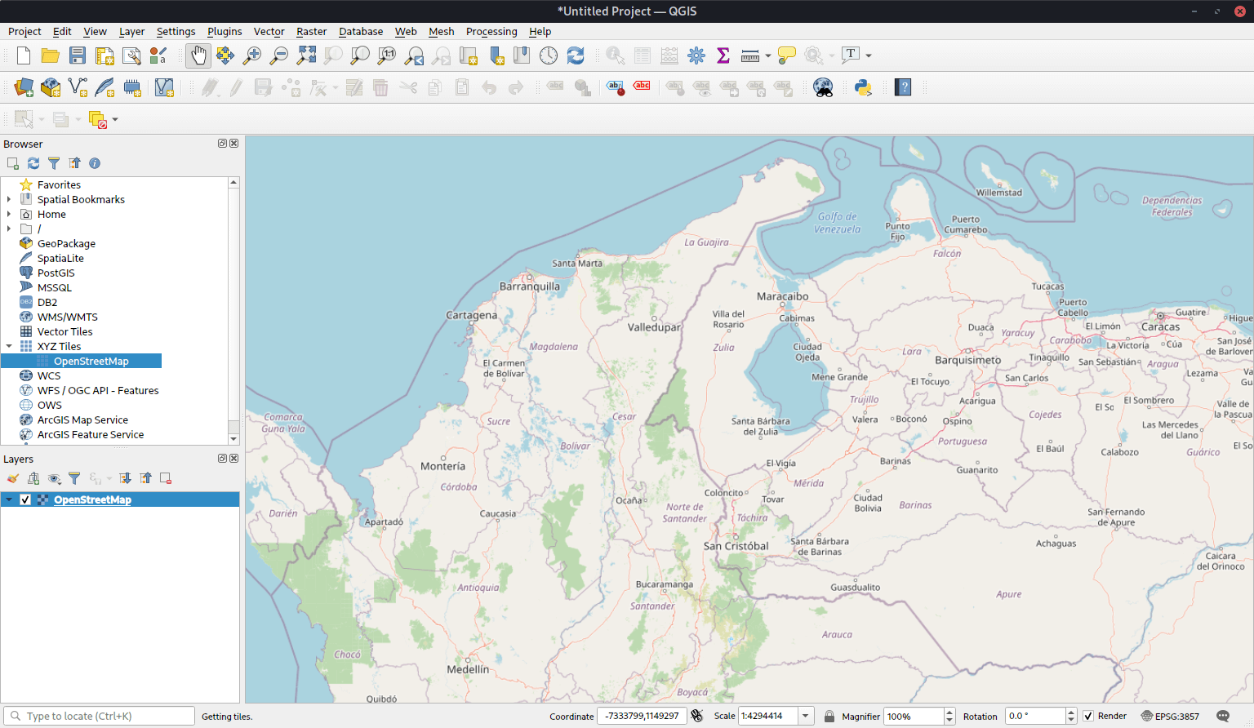Zoom to full extent icon

(x=306, y=55)
